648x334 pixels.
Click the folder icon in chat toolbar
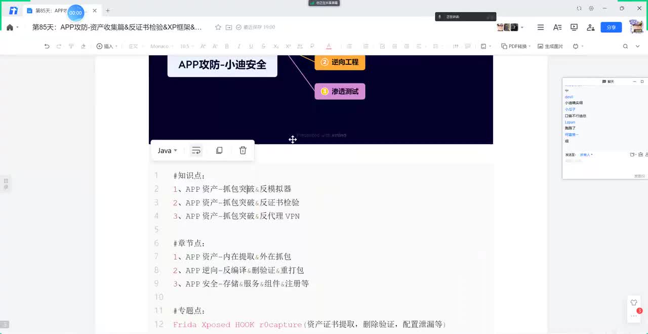pyautogui.click(x=632, y=155)
